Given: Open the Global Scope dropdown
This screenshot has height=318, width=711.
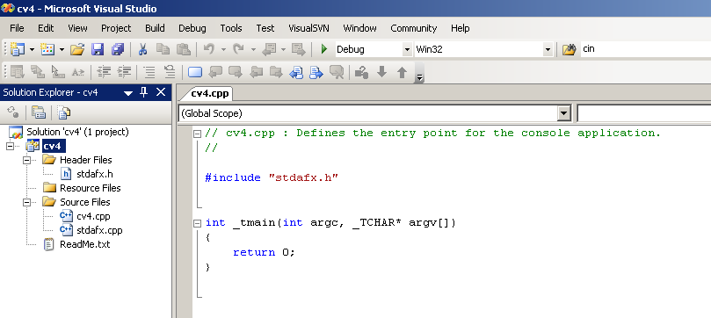Looking at the screenshot, I should pos(563,113).
